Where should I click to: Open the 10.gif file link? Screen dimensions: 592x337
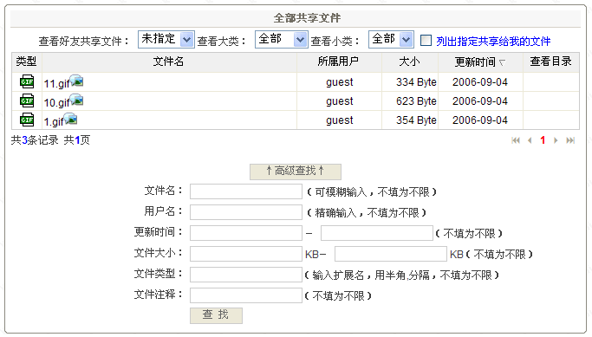[56, 102]
